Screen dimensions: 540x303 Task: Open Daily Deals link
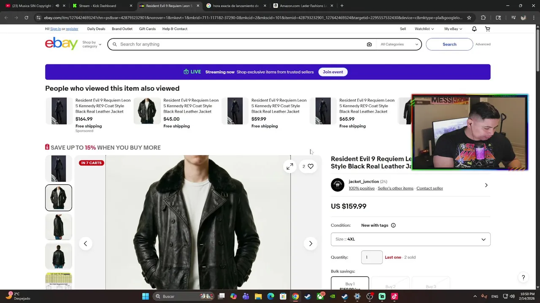(96, 29)
